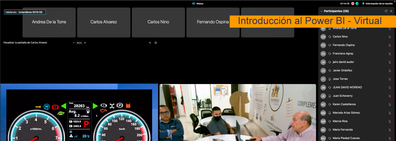Pop out the Participantes panel
The image size is (396, 141).
[x=386, y=11]
